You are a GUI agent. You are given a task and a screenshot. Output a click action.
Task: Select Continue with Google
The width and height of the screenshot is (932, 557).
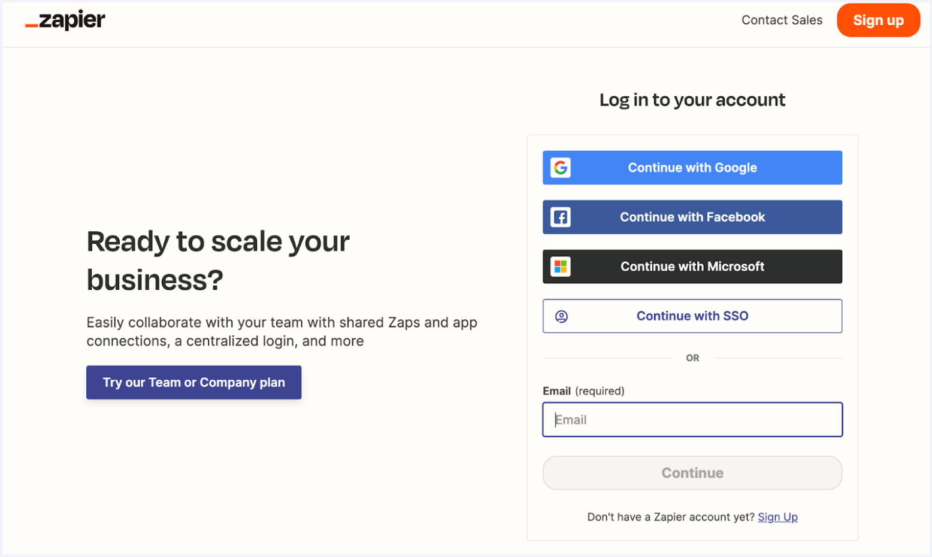tap(692, 168)
